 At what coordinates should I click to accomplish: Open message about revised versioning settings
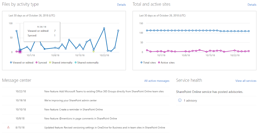[x=105, y=128]
